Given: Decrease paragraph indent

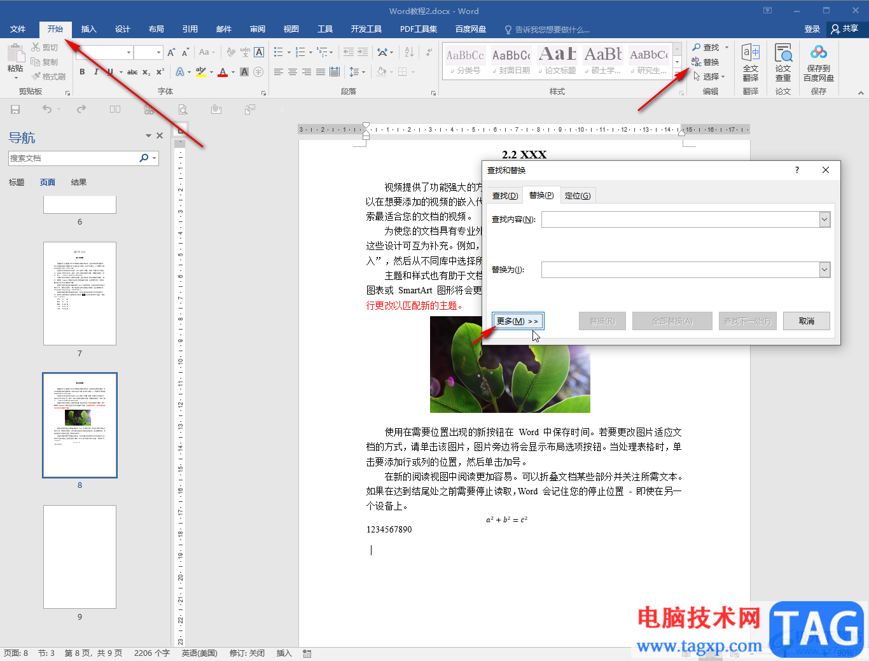Looking at the screenshot, I should pyautogui.click(x=348, y=52).
